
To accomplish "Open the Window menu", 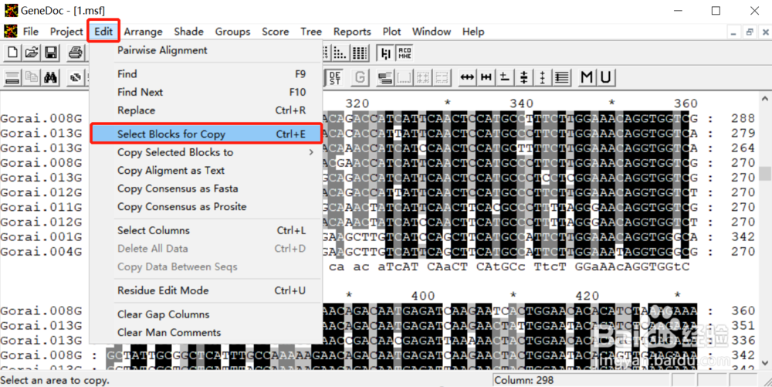I will [x=432, y=32].
